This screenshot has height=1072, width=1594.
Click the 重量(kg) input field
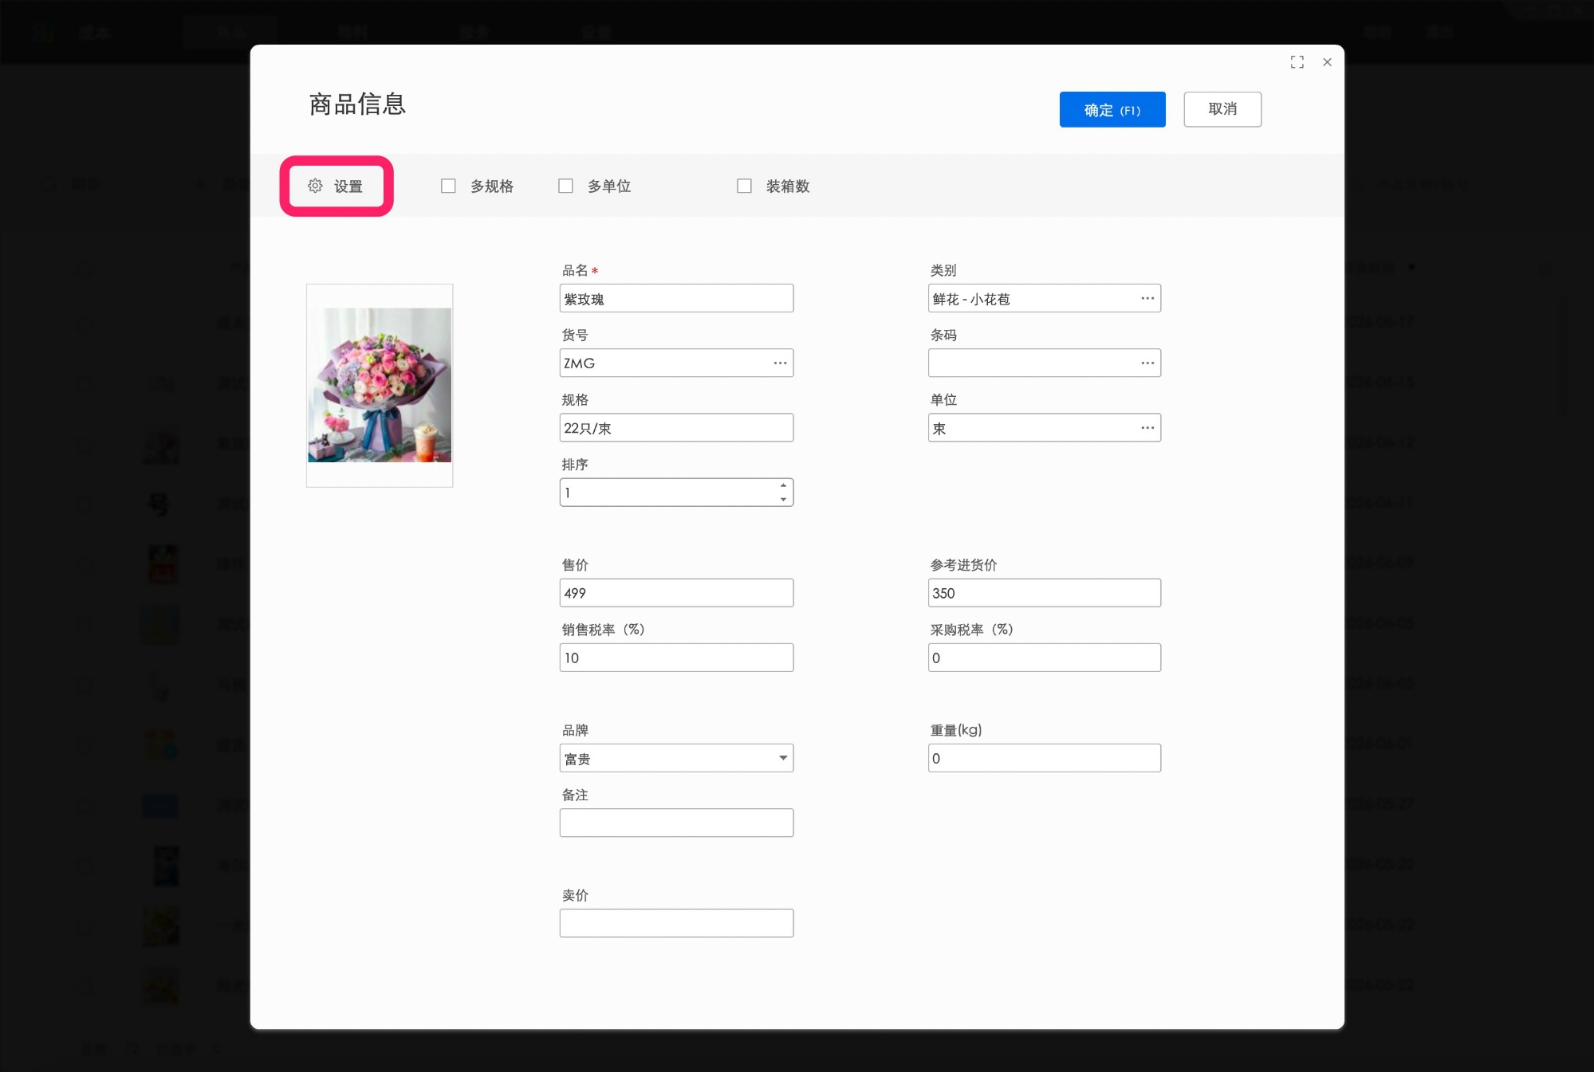[1045, 757]
